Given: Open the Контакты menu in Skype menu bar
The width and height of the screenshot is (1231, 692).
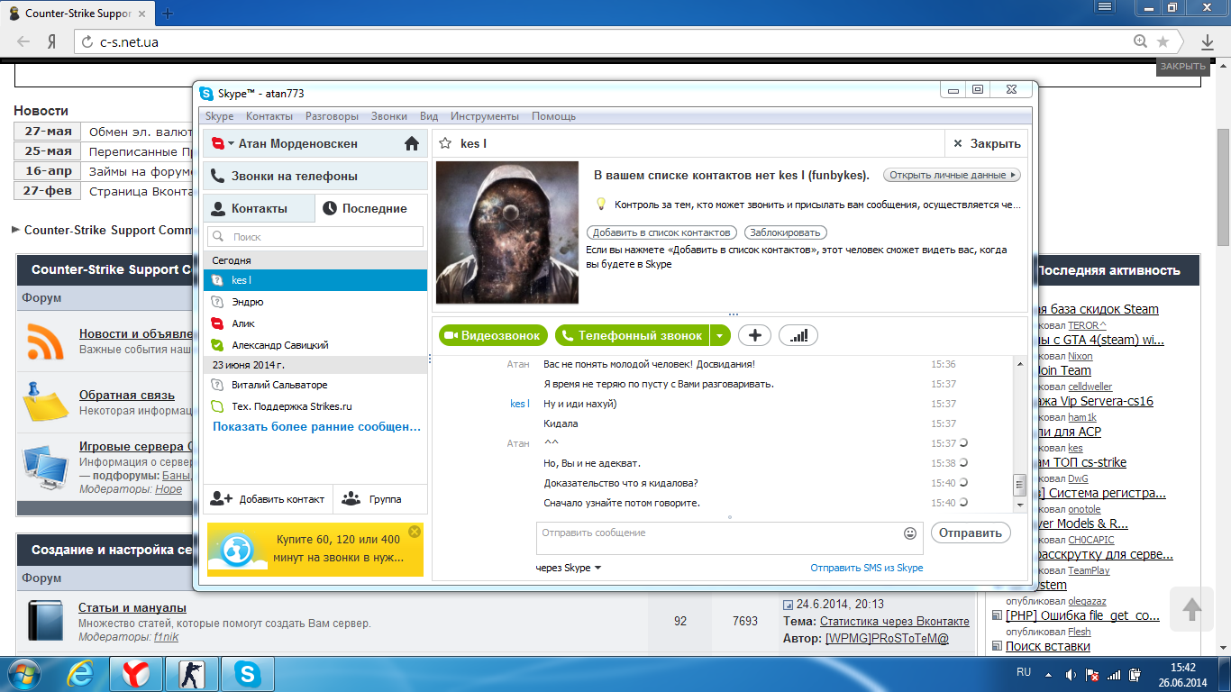Looking at the screenshot, I should click(x=269, y=116).
